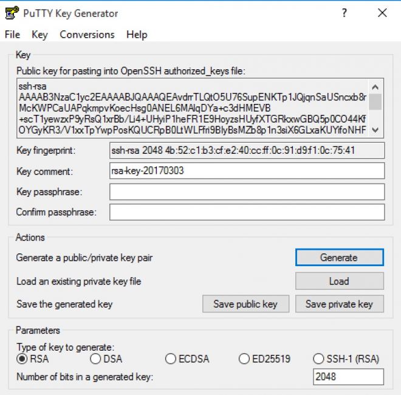Choose the ECDSA key type option

tap(171, 359)
